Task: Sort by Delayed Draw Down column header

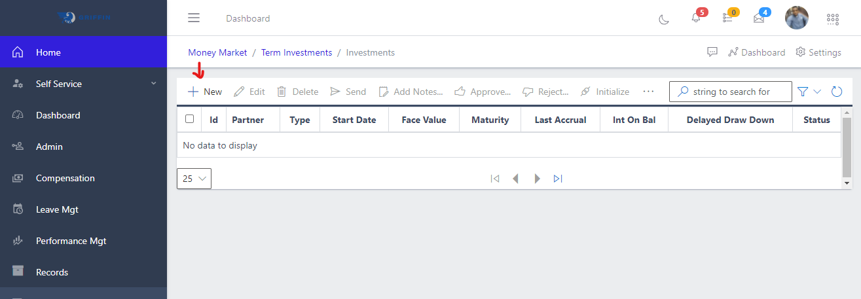Action: 731,120
